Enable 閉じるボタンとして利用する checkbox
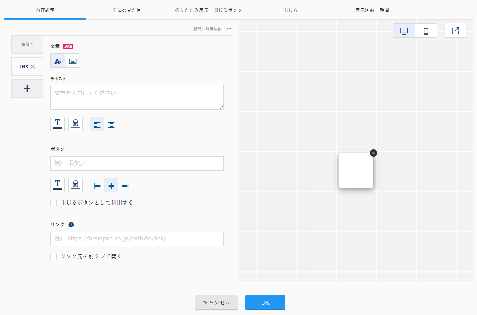 (53, 203)
